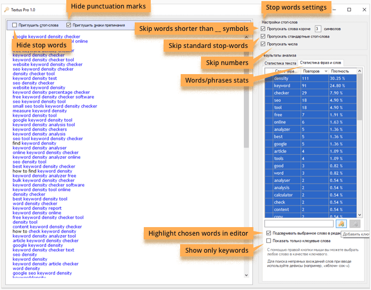Click the editor scrollbar down arrow
This screenshot has height=290, width=371.
(x=246, y=275)
